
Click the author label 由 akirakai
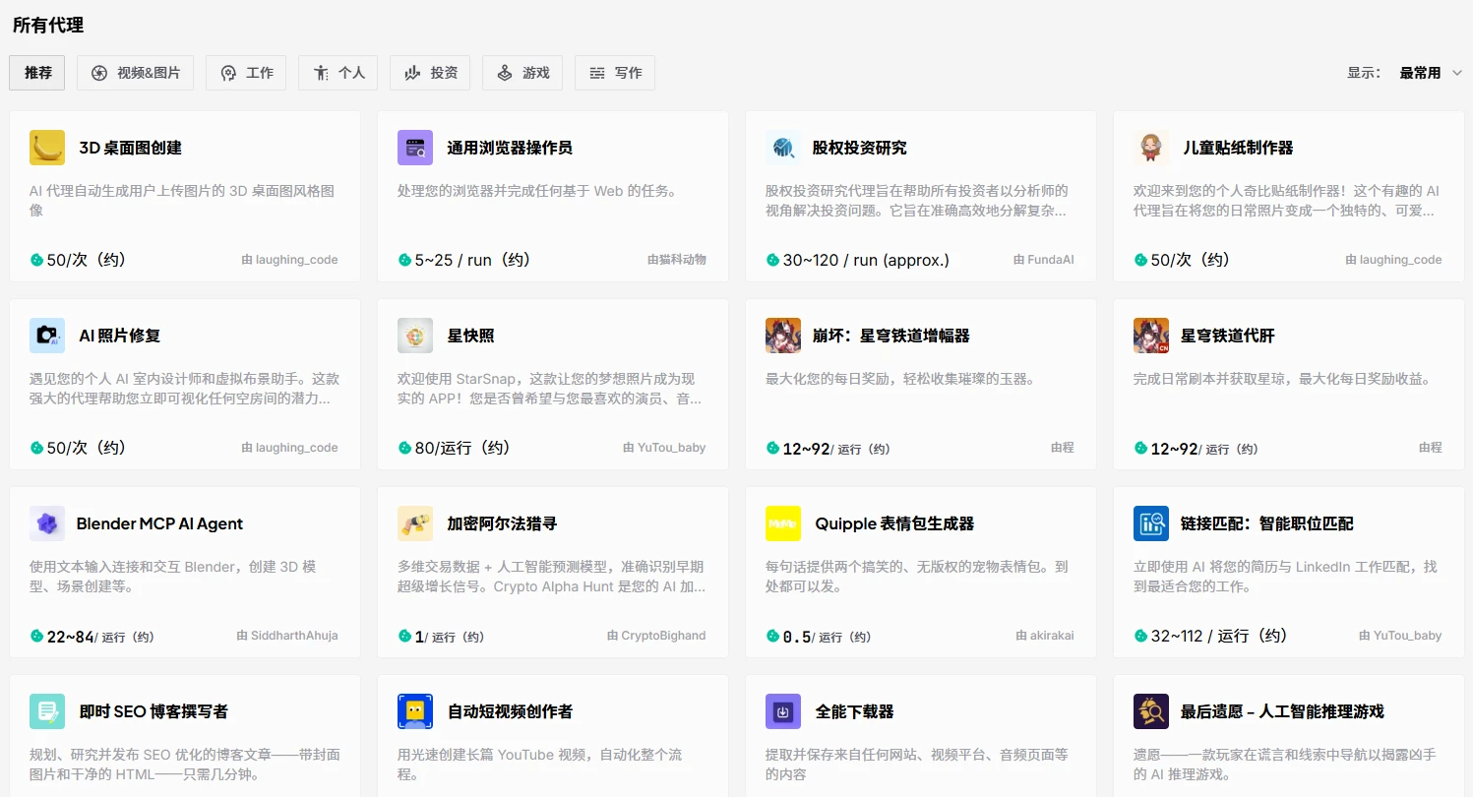[x=1045, y=636]
